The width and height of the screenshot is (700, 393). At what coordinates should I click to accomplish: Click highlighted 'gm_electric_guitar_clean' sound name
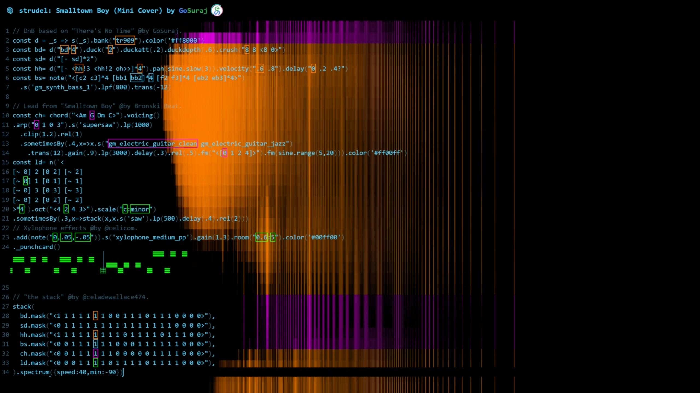tap(153, 144)
